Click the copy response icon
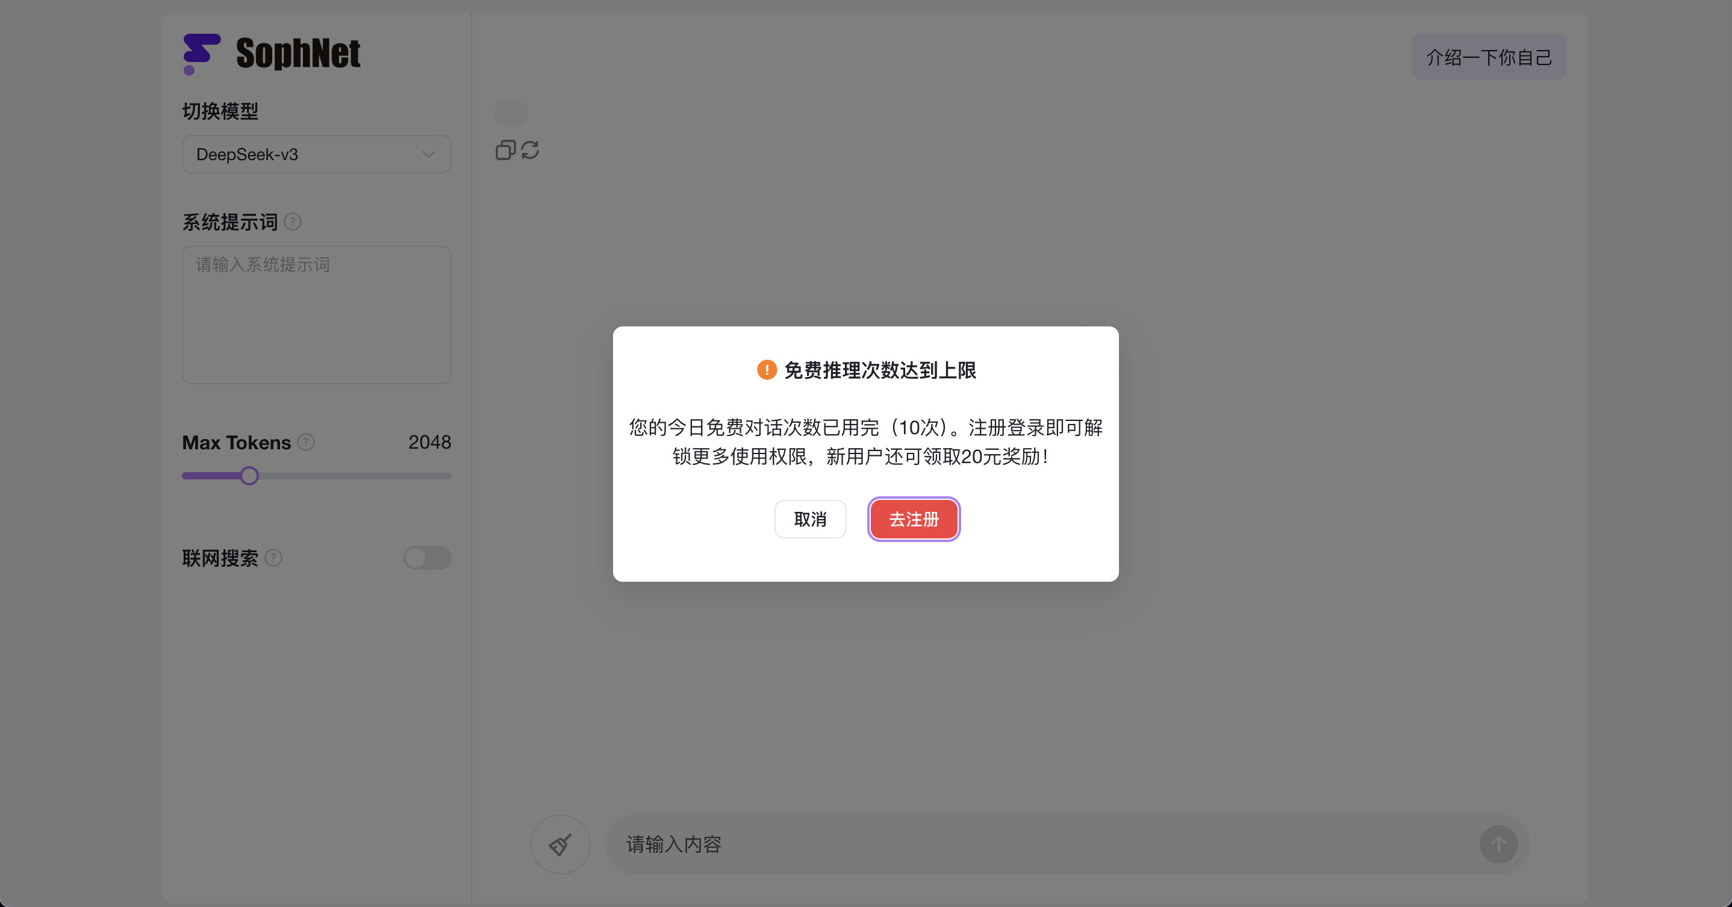 click(506, 150)
